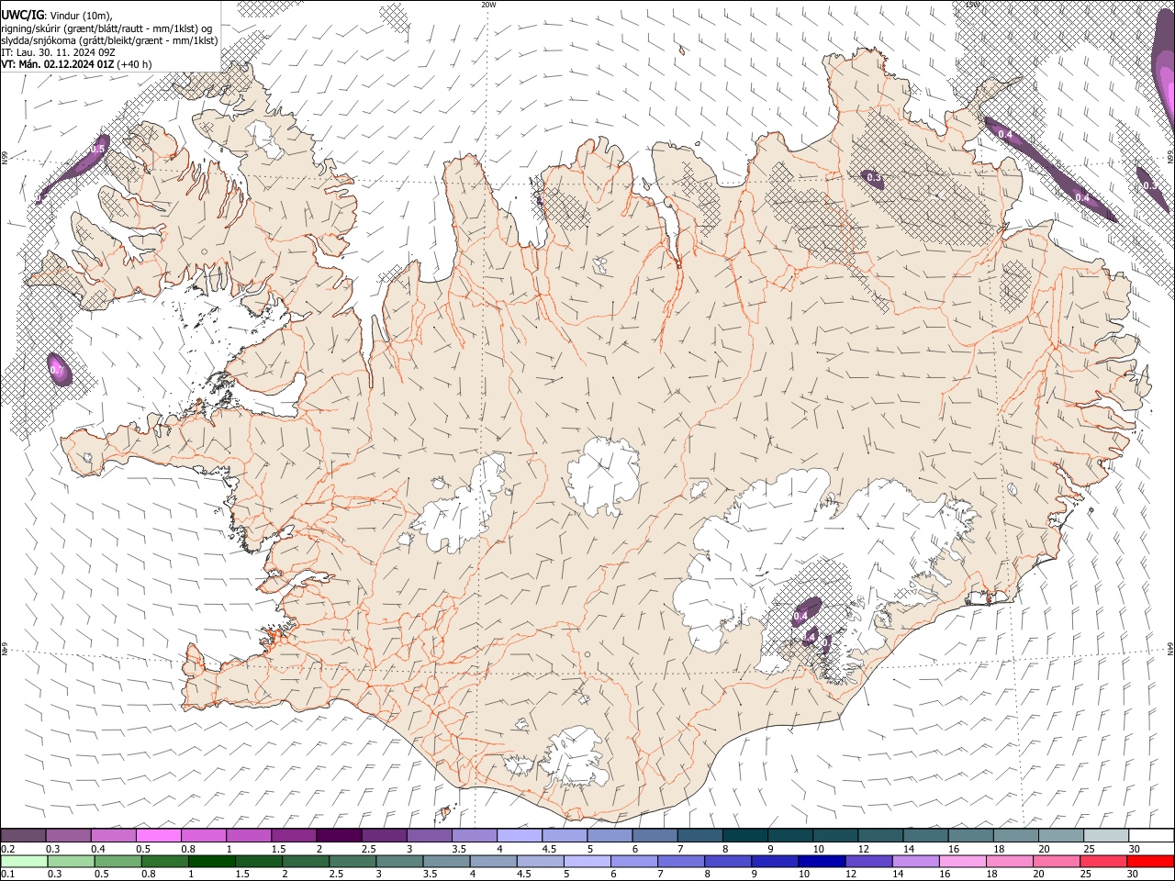Screen dimensions: 1175x881
Task: Click the '0.1' value in the rain legend
Action: (x=7, y=874)
